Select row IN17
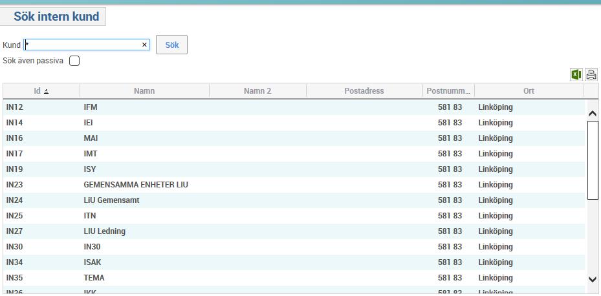This screenshot has width=601, height=296. pyautogui.click(x=294, y=154)
